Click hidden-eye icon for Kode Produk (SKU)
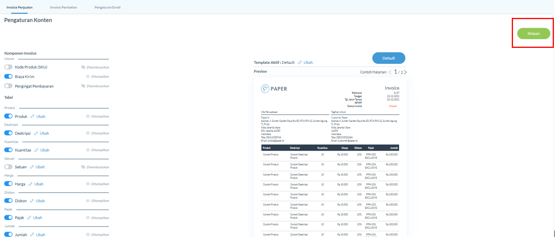This screenshot has height=237, width=557. 83,67
